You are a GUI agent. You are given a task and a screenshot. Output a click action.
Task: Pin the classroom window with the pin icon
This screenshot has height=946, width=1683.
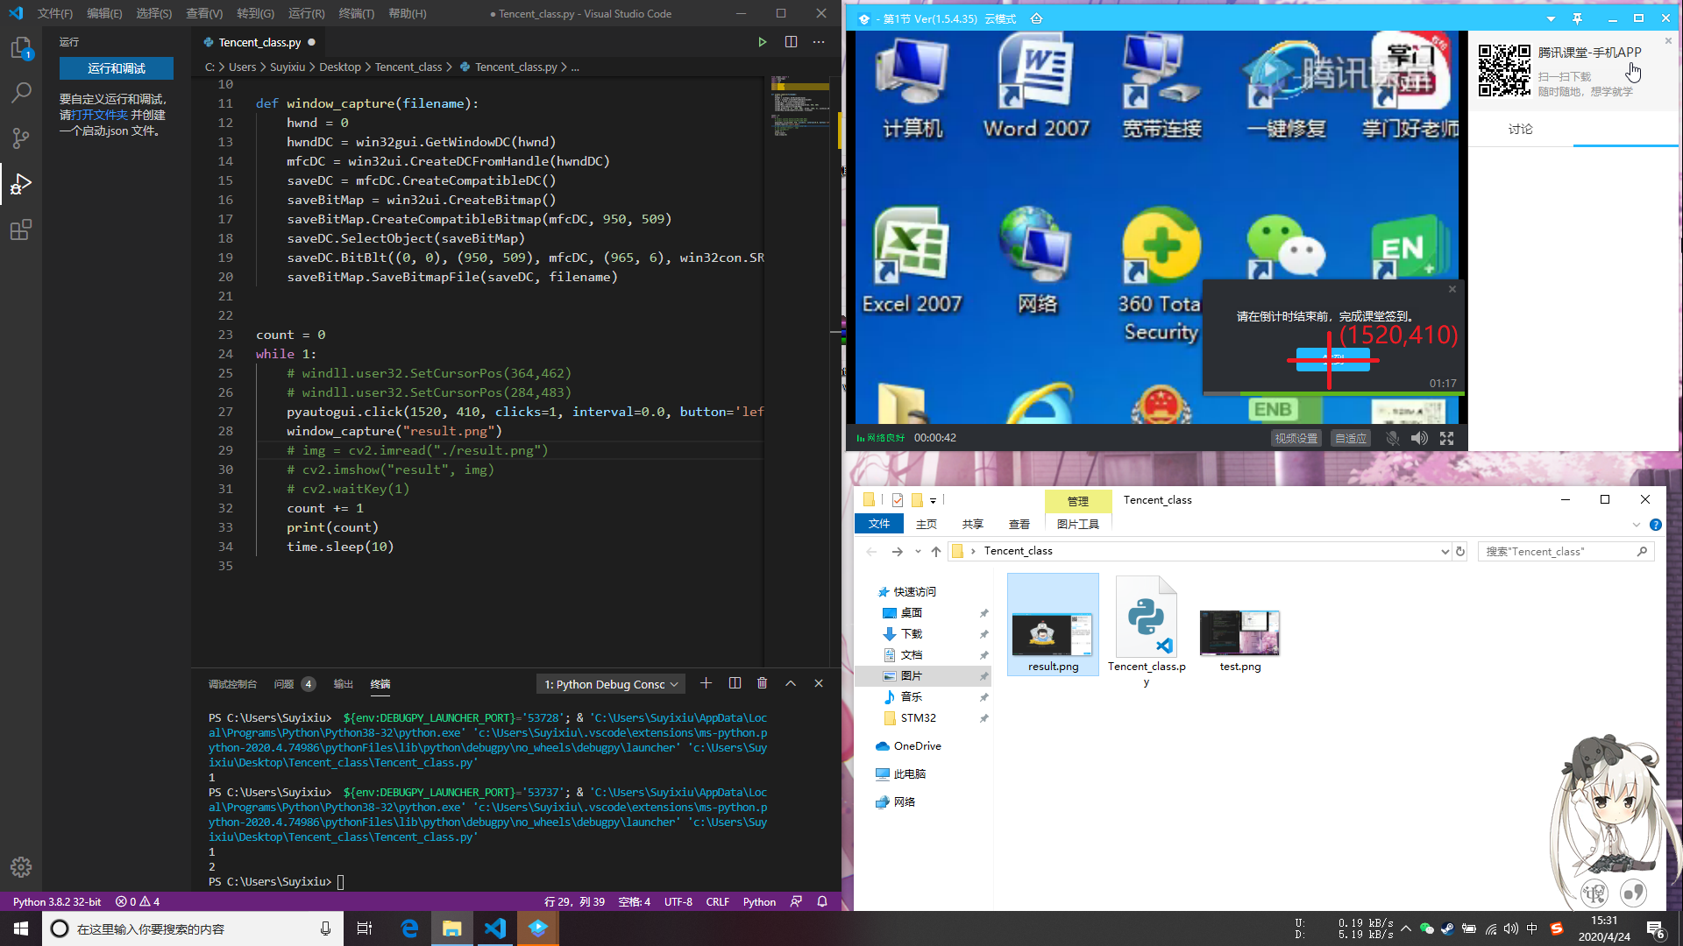(1577, 18)
